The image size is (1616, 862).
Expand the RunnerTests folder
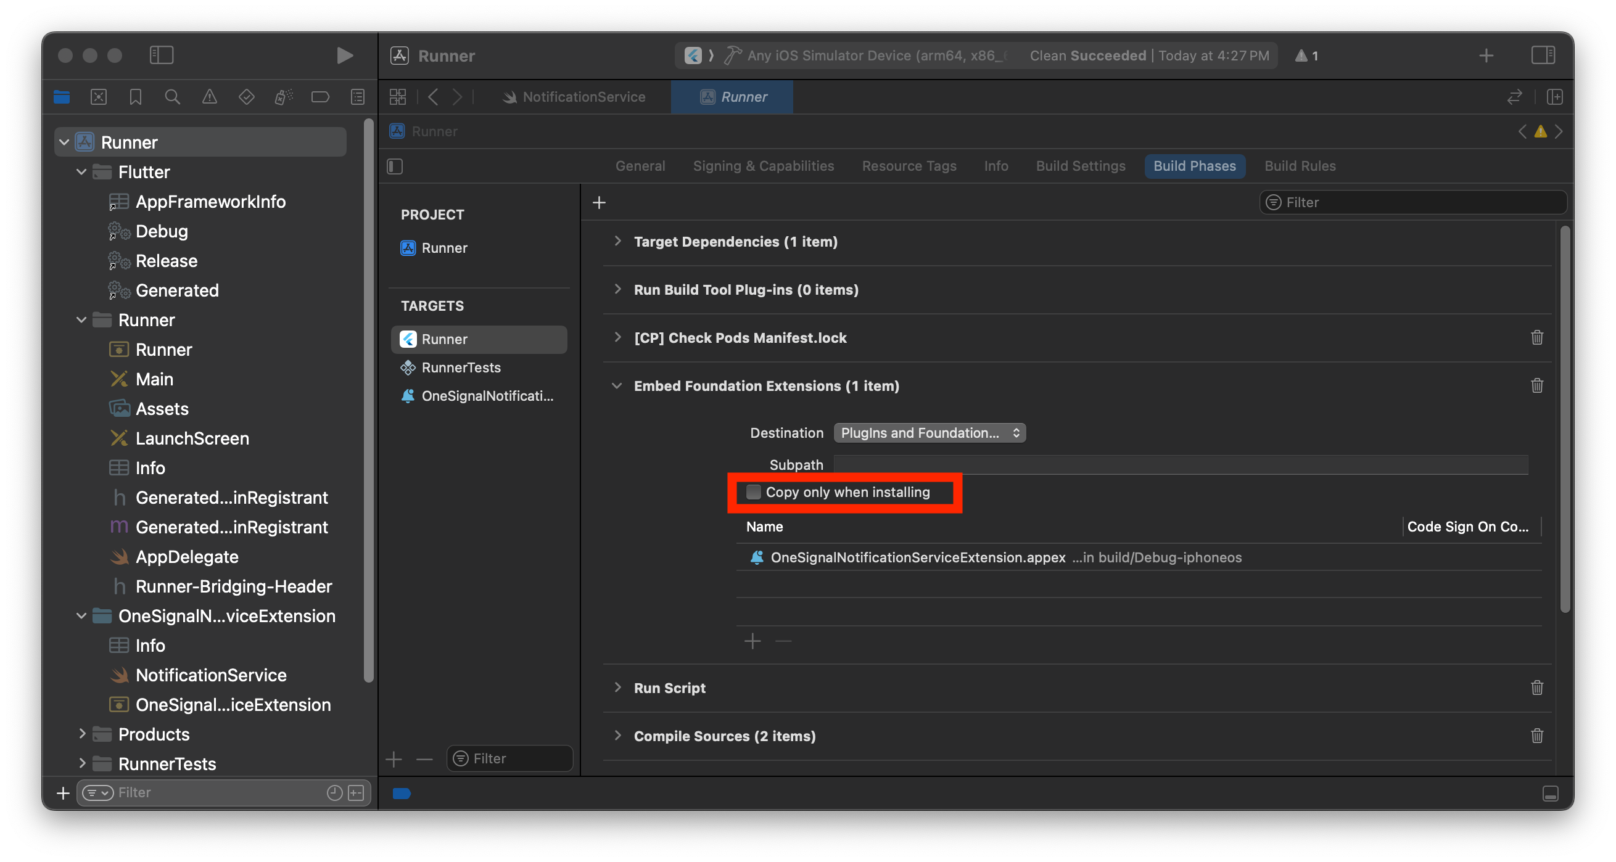[81, 763]
